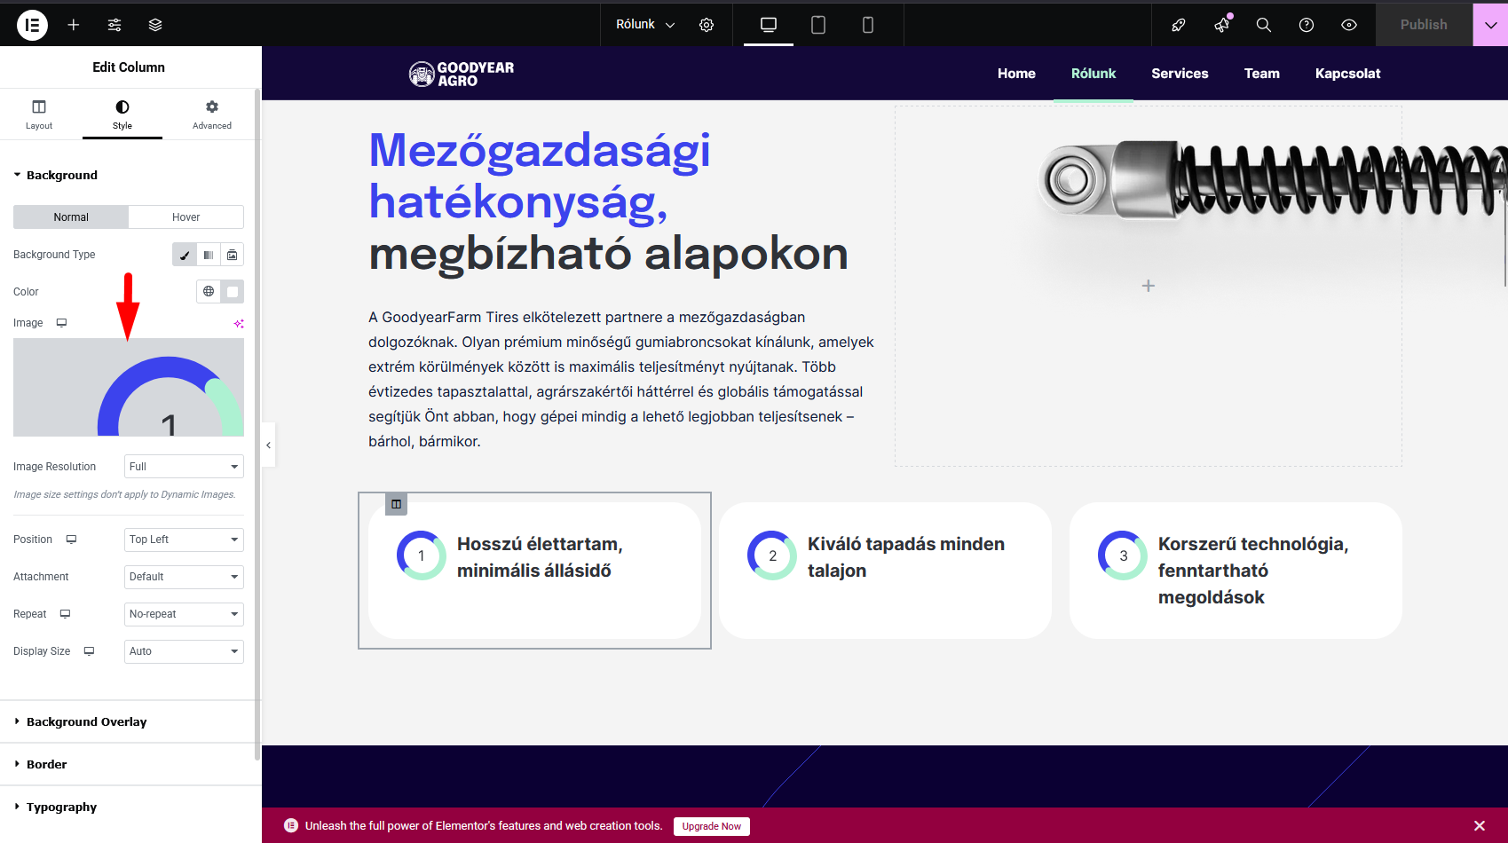Switch to tablet preview mode
The height and width of the screenshot is (843, 1508).
click(818, 25)
